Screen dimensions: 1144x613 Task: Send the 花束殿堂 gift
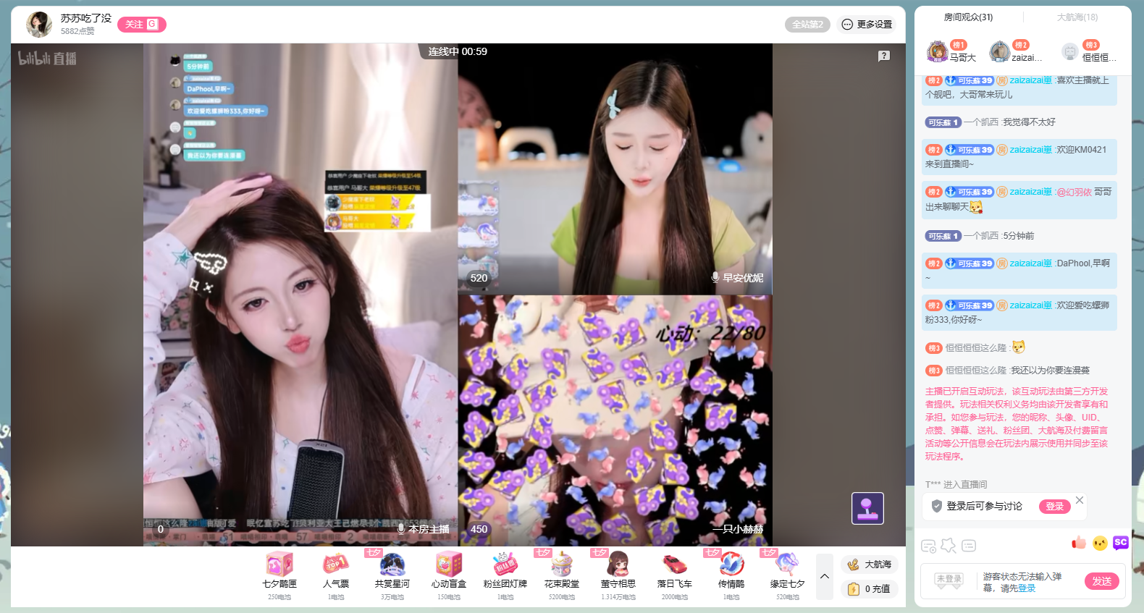coord(562,576)
